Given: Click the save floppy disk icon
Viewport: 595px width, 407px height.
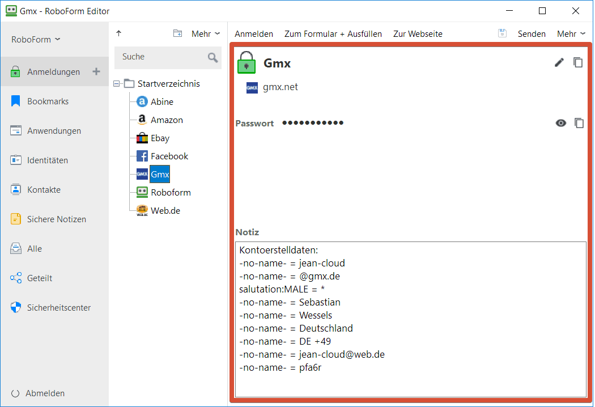Looking at the screenshot, I should coord(502,33).
